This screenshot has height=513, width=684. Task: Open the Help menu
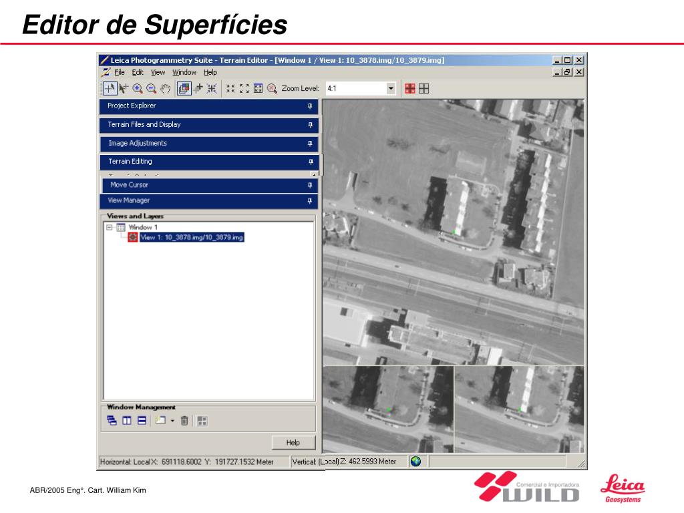coord(210,72)
